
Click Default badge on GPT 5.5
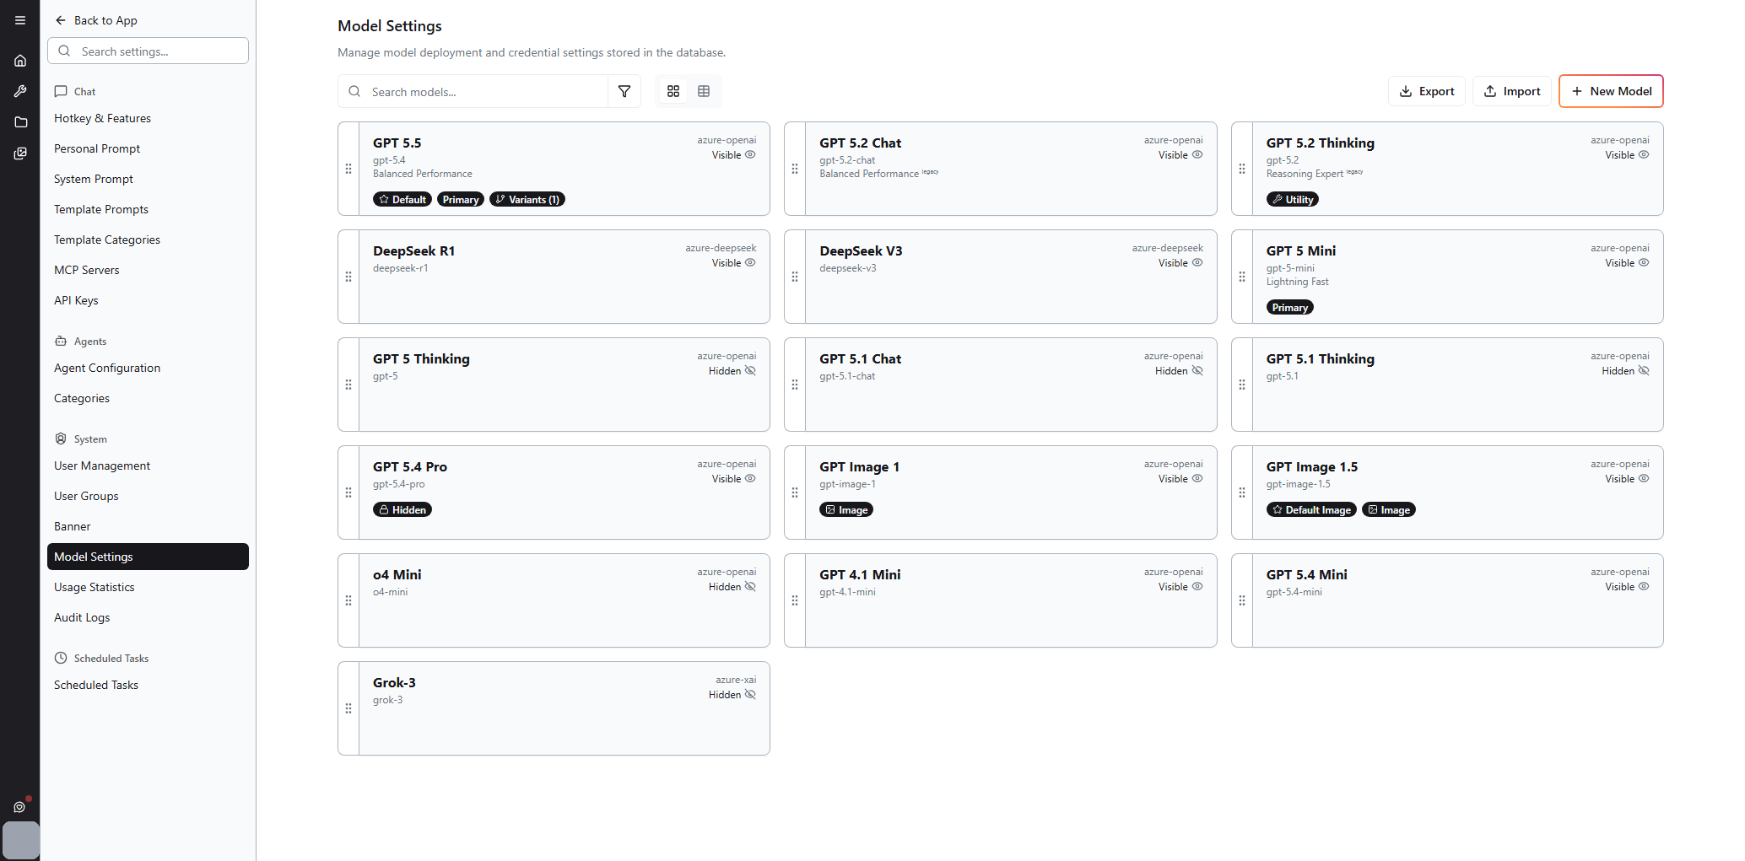402,199
